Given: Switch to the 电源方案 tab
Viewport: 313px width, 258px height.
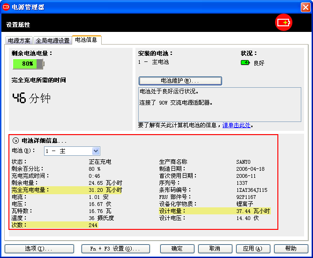Looking at the screenshot, I should 19,40.
